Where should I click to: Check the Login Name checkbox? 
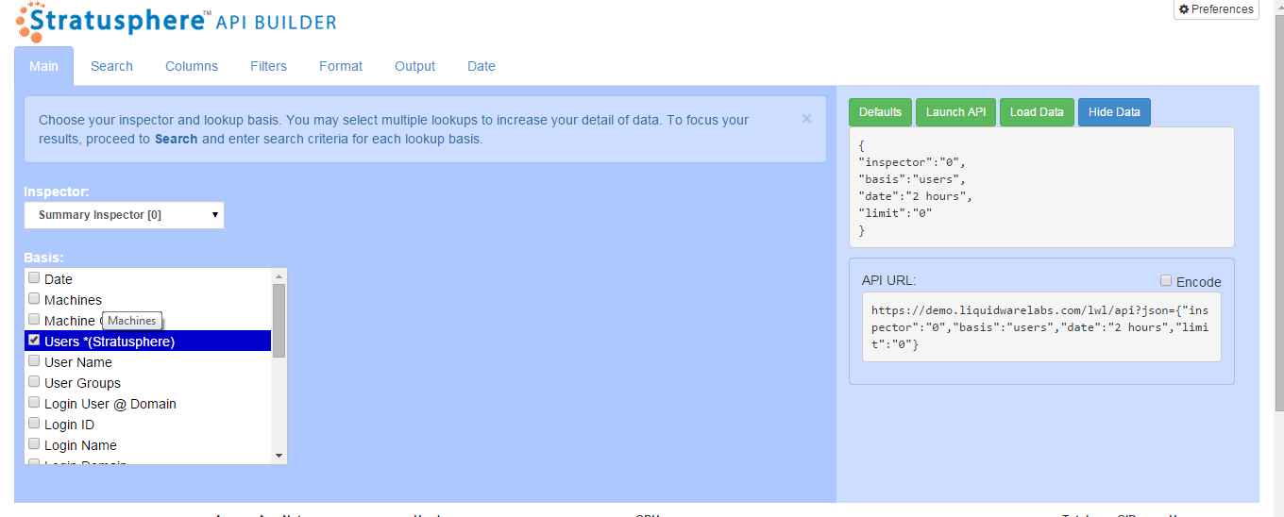pyautogui.click(x=34, y=444)
